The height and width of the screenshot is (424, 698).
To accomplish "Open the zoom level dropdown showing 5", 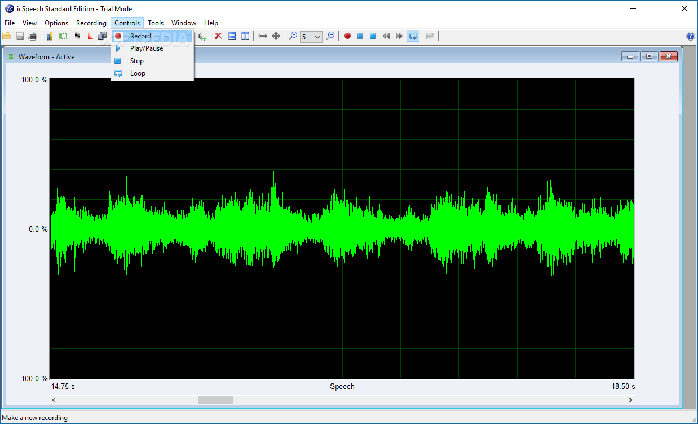I will click(311, 37).
